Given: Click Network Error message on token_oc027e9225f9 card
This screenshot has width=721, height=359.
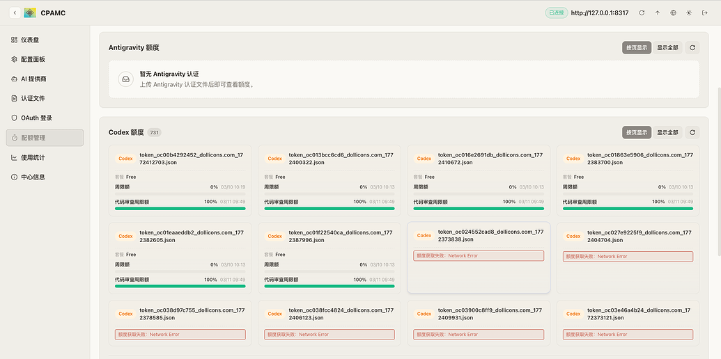Looking at the screenshot, I should pos(628,257).
